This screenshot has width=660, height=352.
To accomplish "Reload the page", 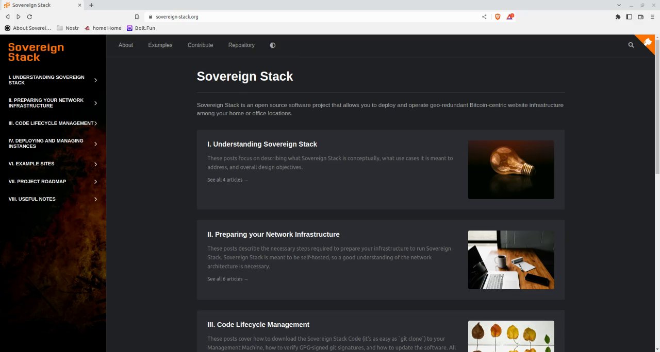I will (x=29, y=16).
